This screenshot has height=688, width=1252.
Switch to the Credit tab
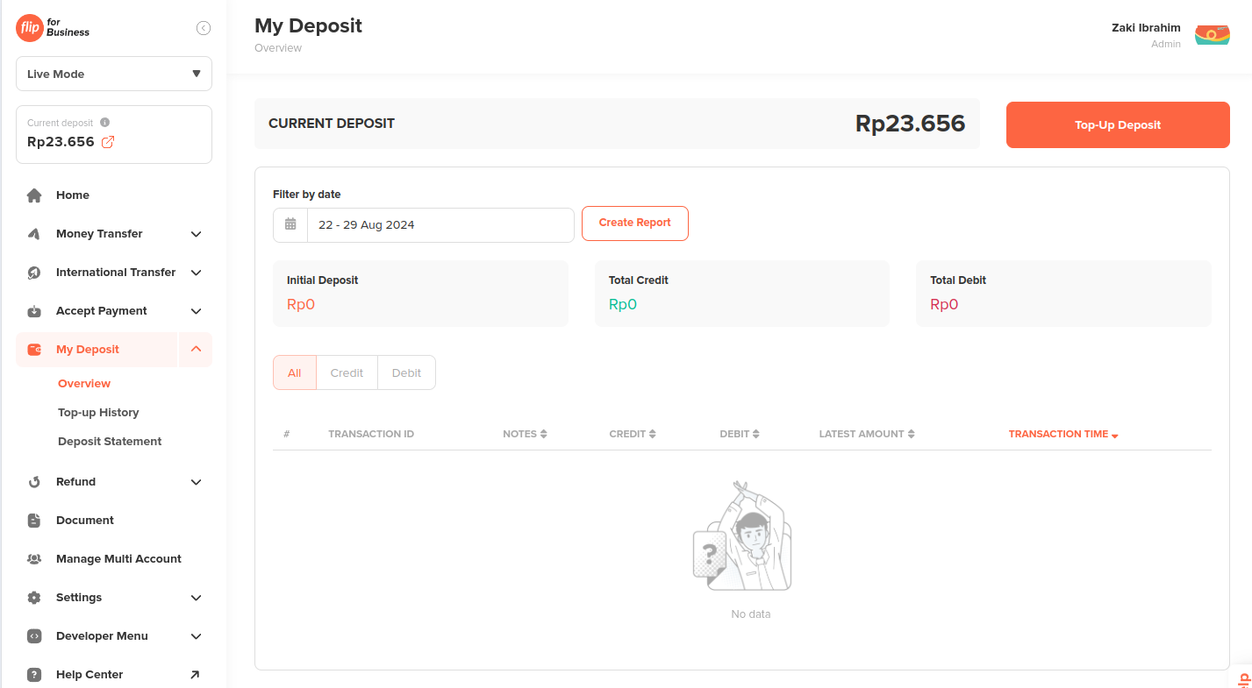click(x=346, y=372)
